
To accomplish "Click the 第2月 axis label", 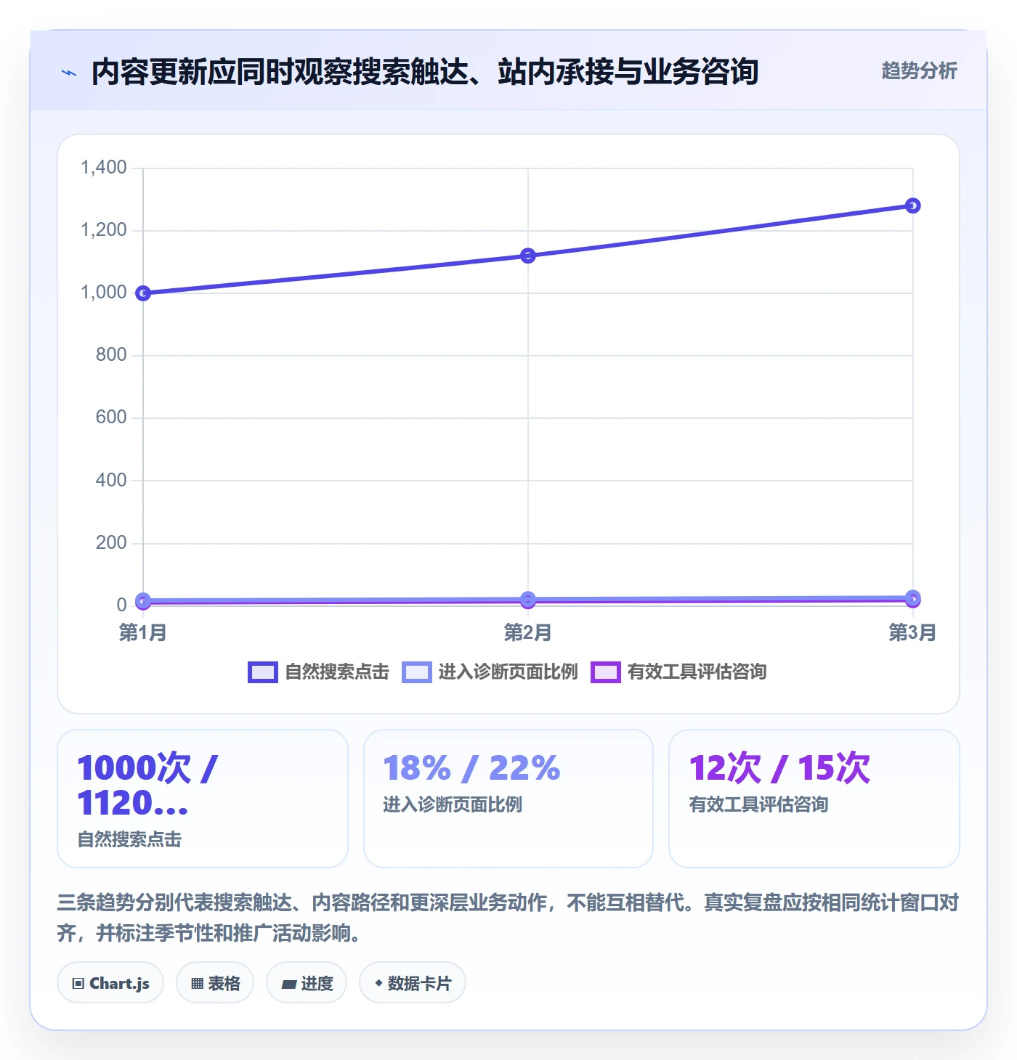I will pyautogui.click(x=528, y=632).
